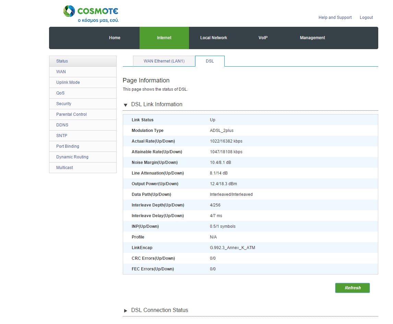Click the 'Link Status' label
Image resolution: width=393 pixels, height=324 pixels.
click(x=142, y=120)
